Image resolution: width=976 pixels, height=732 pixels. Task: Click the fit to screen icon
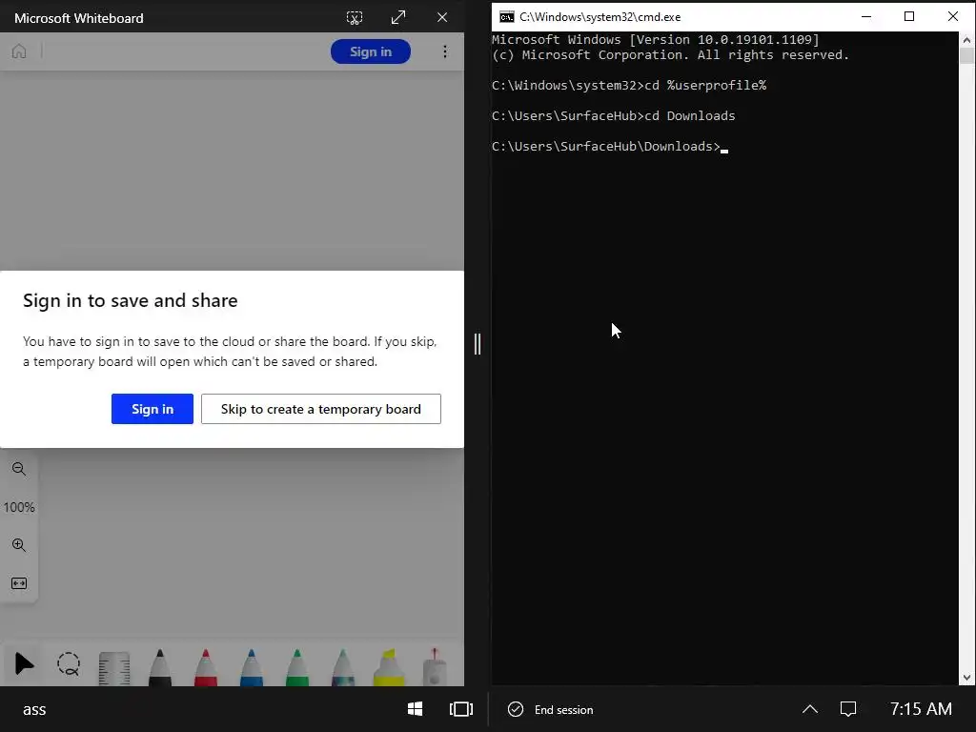pos(19,583)
